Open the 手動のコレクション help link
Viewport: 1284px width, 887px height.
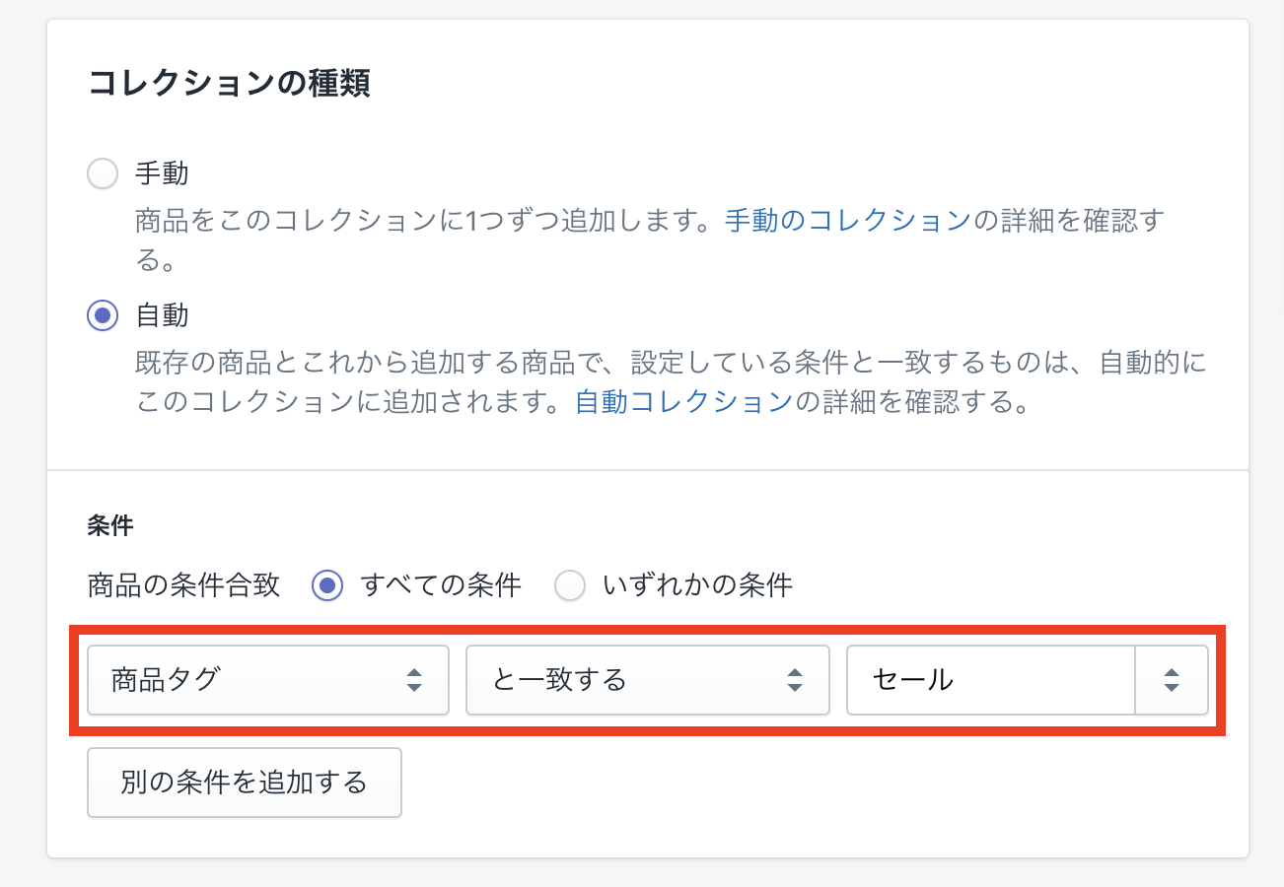coord(848,221)
